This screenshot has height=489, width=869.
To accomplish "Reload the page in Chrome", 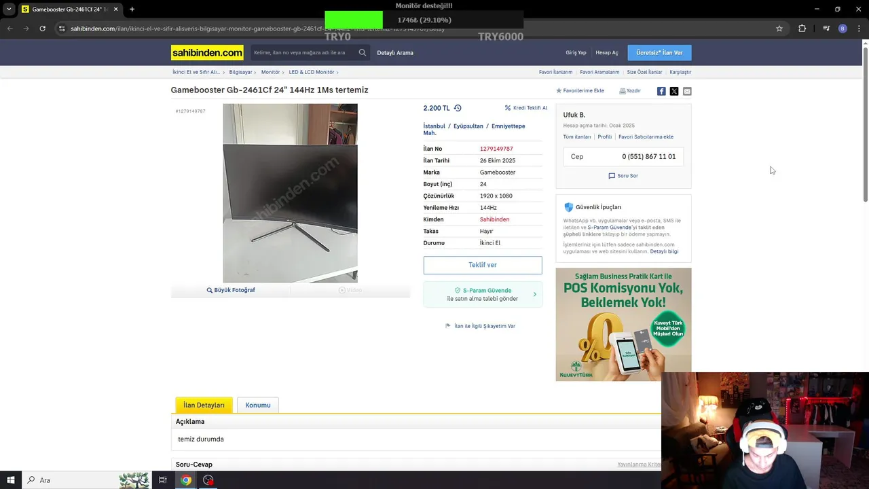I will [x=42, y=29].
